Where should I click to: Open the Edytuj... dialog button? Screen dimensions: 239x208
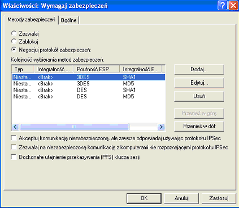pyautogui.click(x=199, y=83)
